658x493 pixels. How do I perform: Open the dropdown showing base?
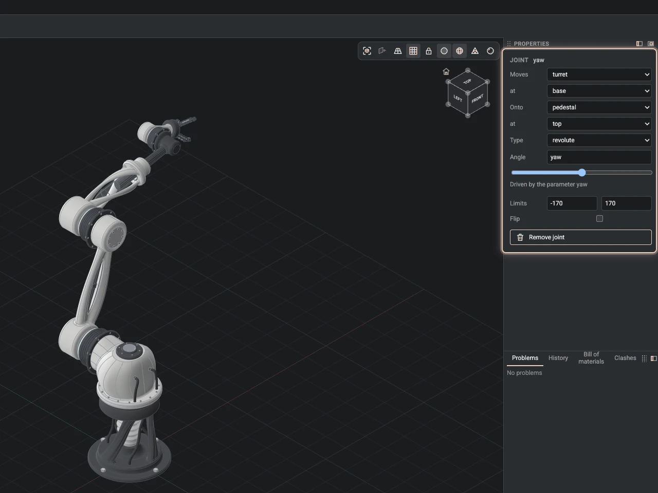point(599,91)
